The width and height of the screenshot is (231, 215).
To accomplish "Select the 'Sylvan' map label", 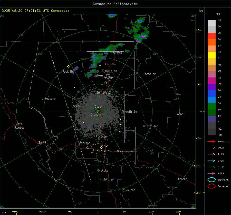I will tap(98, 75).
